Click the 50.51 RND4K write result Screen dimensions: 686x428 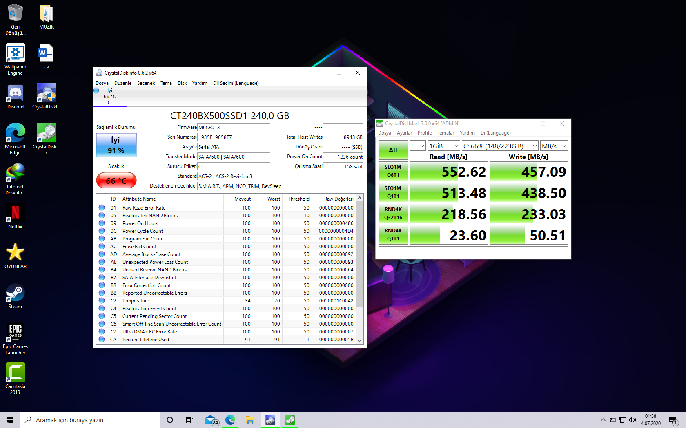529,235
